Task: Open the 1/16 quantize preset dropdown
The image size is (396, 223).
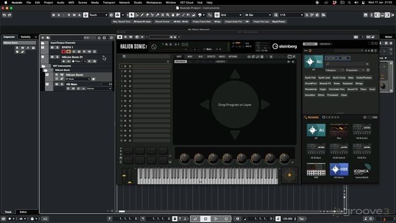Action: point(291,15)
